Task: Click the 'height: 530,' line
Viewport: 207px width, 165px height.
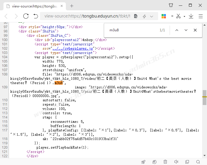Action: pos(54,66)
